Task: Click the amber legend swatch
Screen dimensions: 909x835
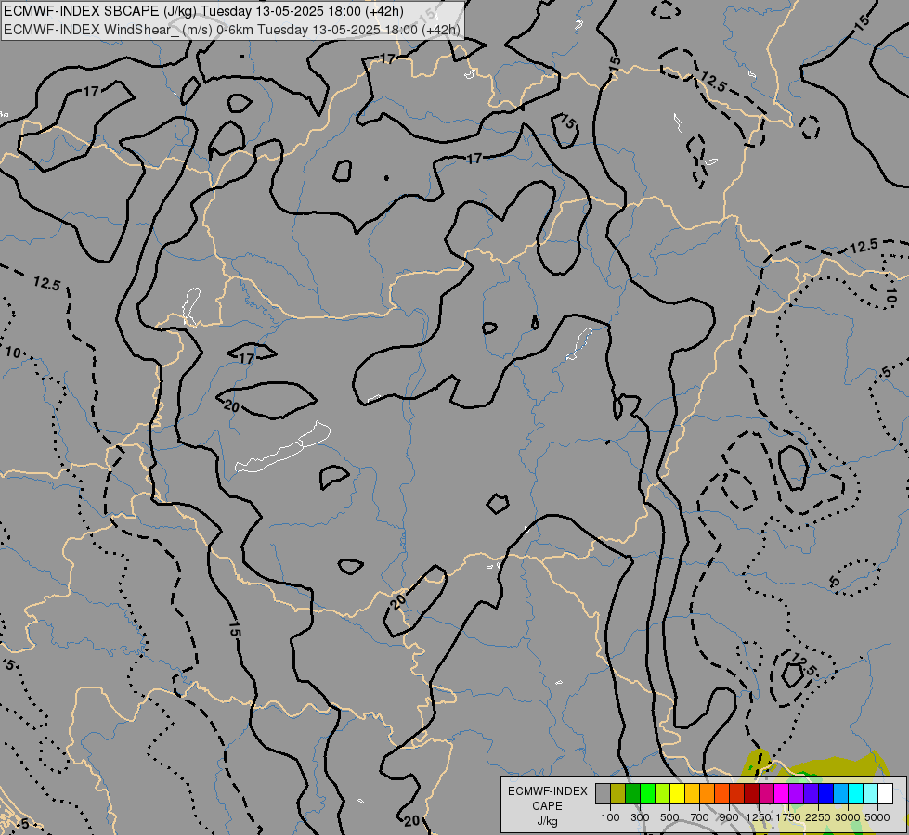Action: pos(692,793)
